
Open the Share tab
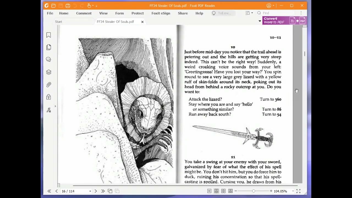(x=183, y=13)
